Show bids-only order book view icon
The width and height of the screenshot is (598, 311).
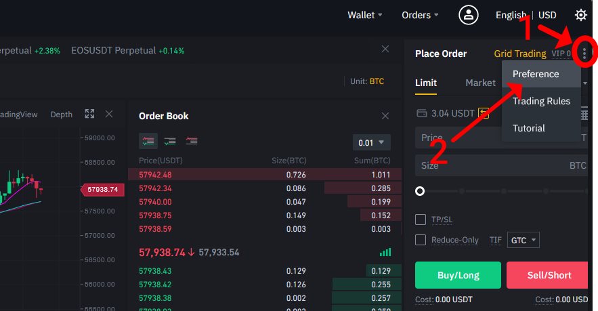tap(170, 142)
